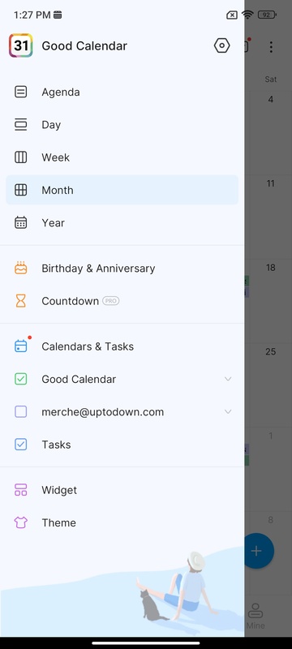Tap the Good Calendar 31 logo
Viewport: 292px width, 649px height.
click(x=20, y=45)
